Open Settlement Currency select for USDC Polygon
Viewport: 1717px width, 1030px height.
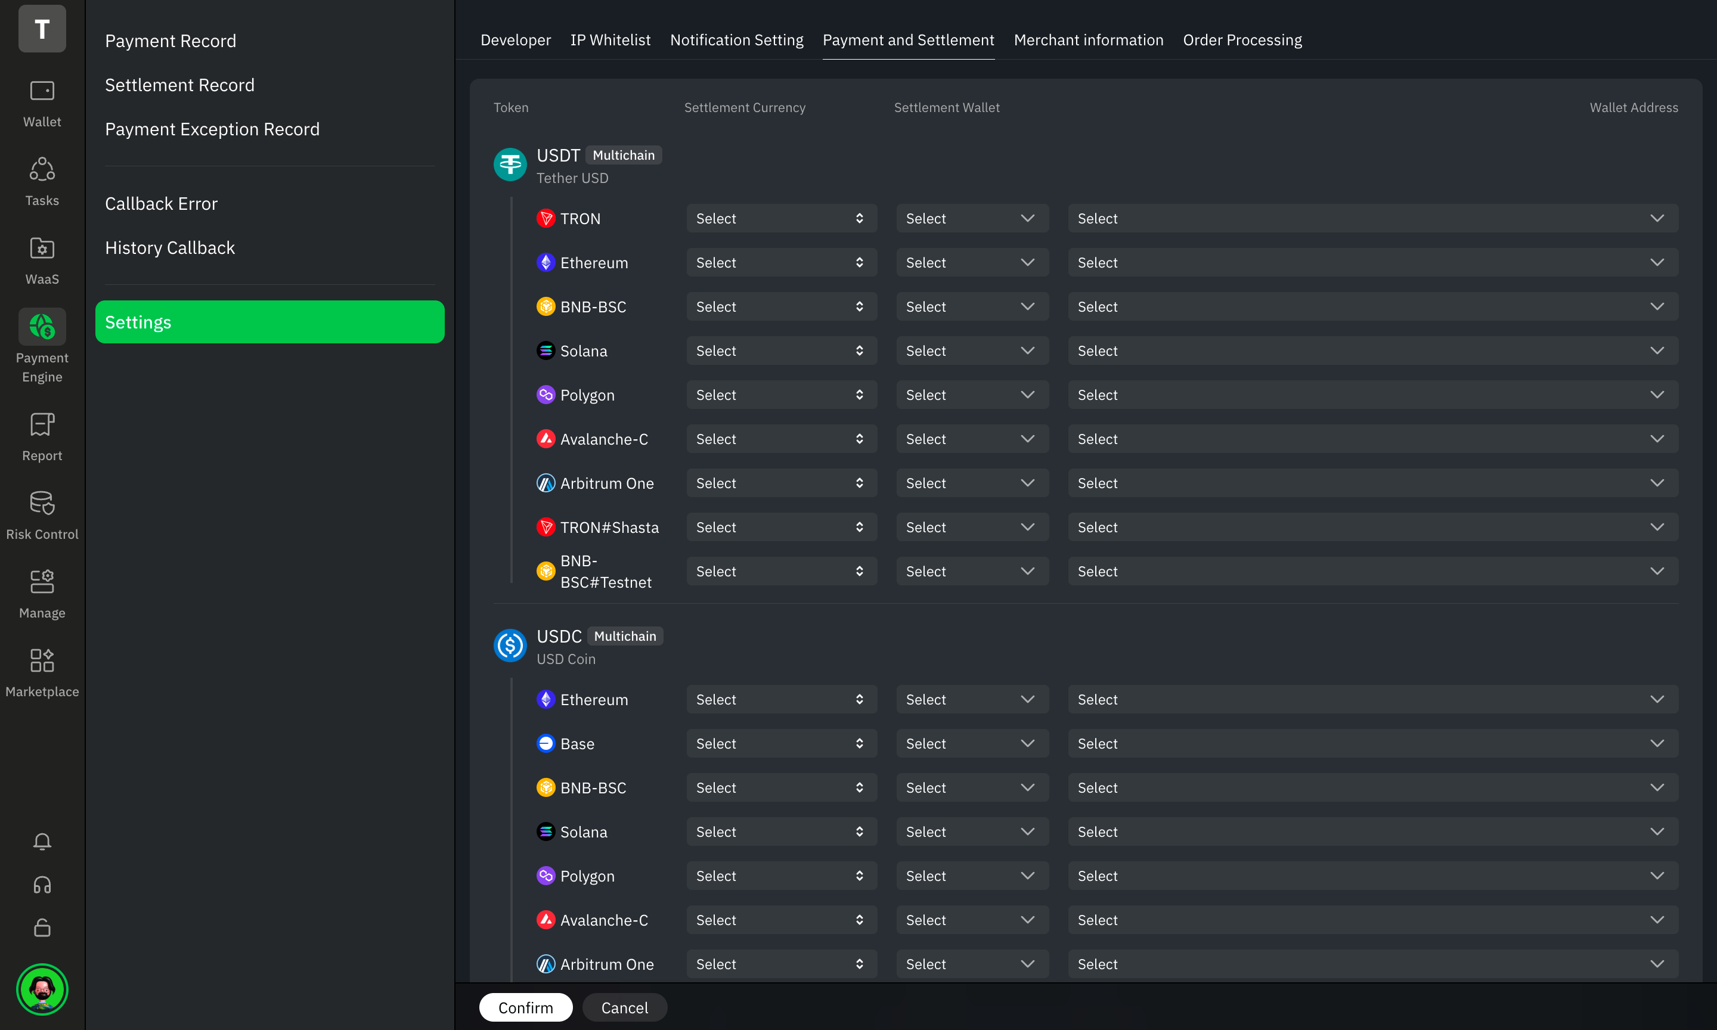click(782, 876)
